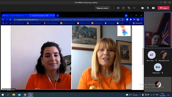172x97 pixels.
Task: Open the share content icon
Action: coord(153,8)
